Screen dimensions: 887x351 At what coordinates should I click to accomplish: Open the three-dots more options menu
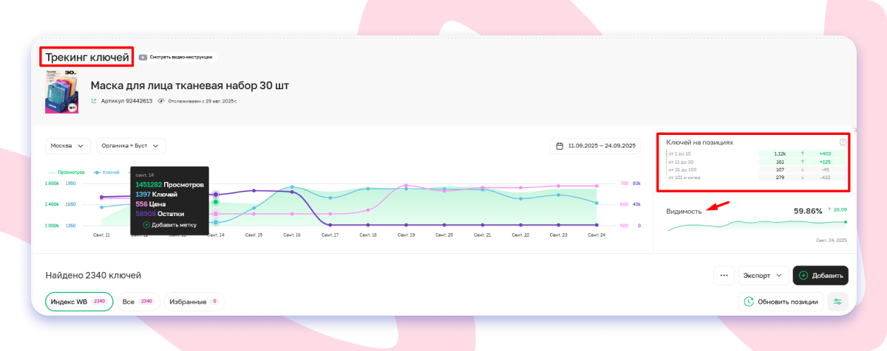pyautogui.click(x=724, y=276)
